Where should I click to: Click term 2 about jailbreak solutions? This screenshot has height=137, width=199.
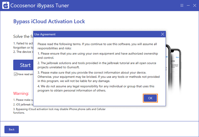click(x=97, y=65)
